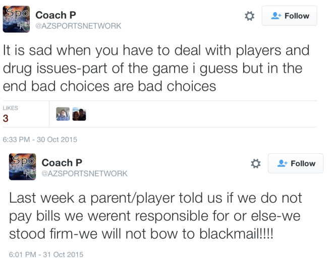Open Coach P avatar in first tweet
The height and width of the screenshot is (261, 333).
click(x=16, y=19)
